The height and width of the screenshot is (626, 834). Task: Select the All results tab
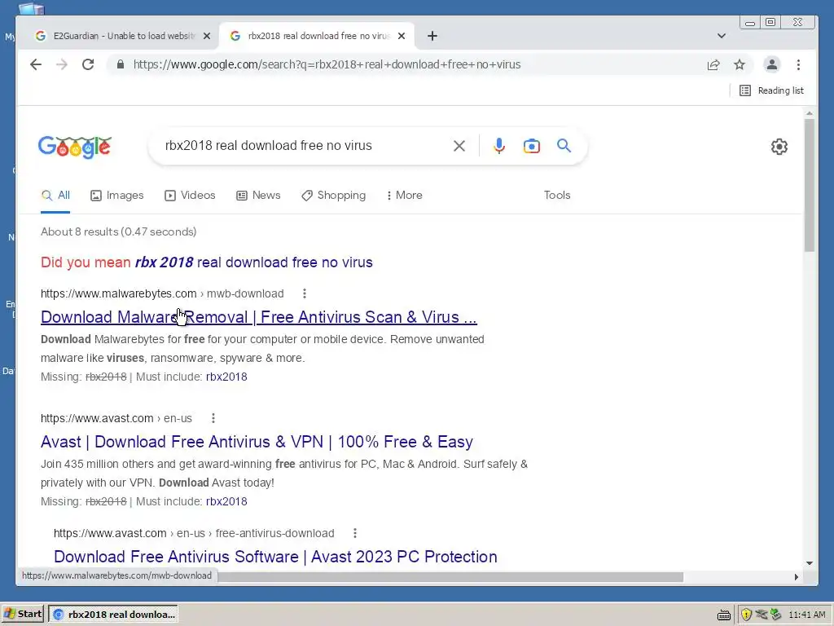pyautogui.click(x=55, y=196)
